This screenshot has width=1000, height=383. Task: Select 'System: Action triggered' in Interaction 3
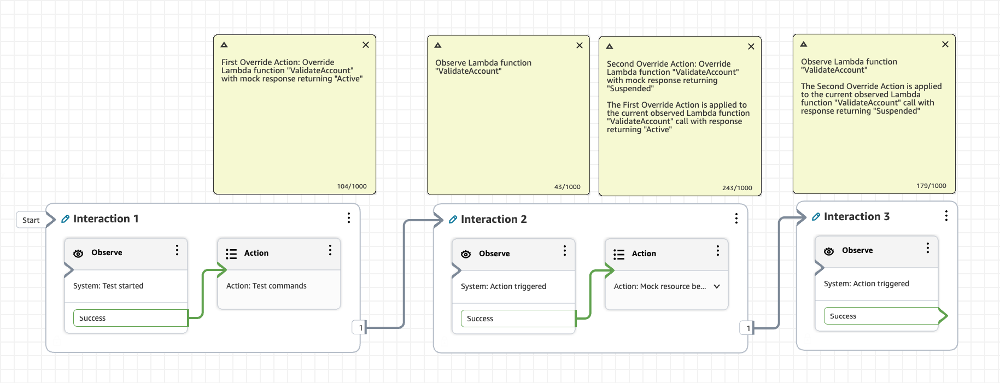coord(867,284)
